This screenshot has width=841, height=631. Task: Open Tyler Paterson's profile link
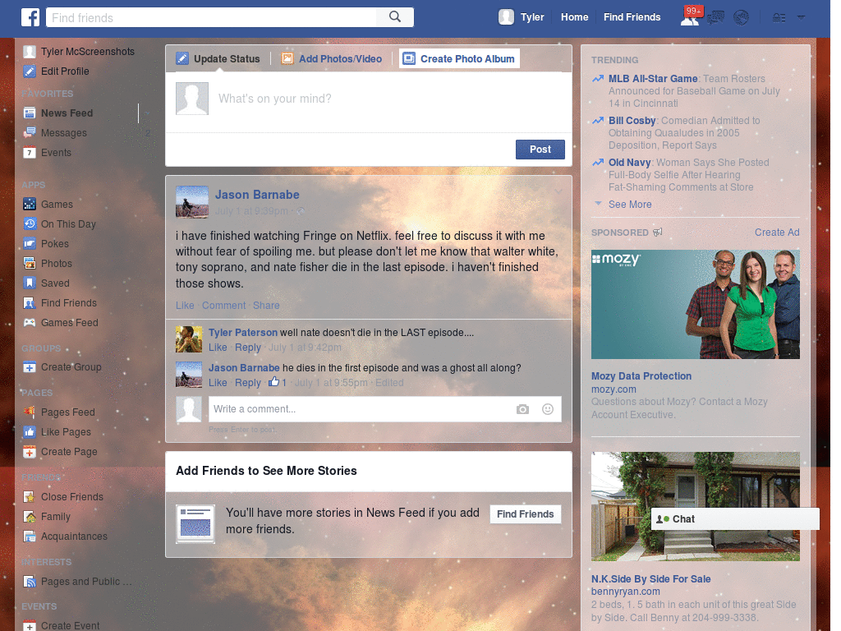tap(243, 333)
